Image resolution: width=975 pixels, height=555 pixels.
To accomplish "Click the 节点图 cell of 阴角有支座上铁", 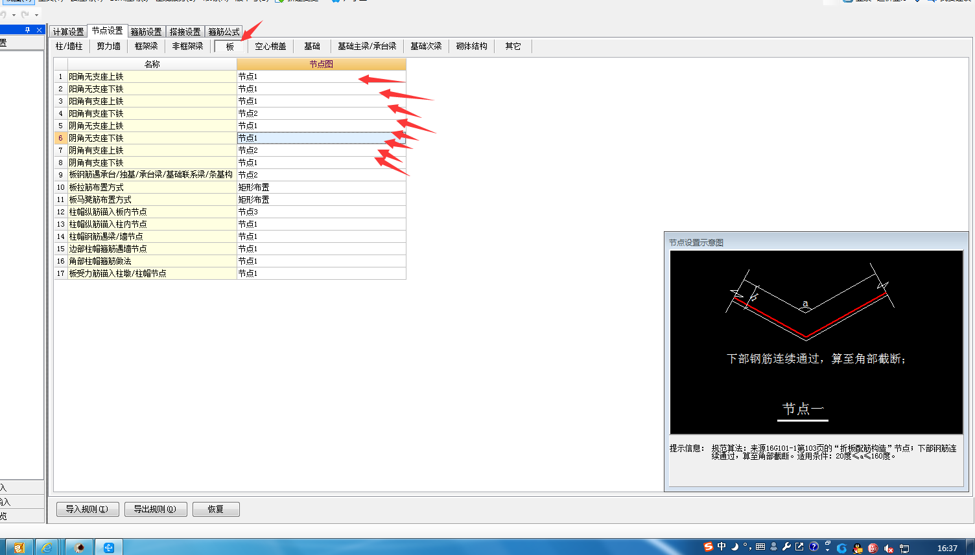I will pos(322,150).
